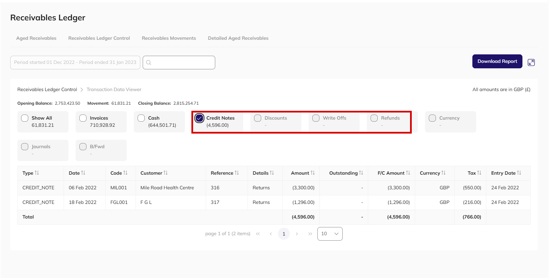Viewport: 549px width, 278px height.
Task: Sort by Code column arrows
Action: pyautogui.click(x=125, y=173)
